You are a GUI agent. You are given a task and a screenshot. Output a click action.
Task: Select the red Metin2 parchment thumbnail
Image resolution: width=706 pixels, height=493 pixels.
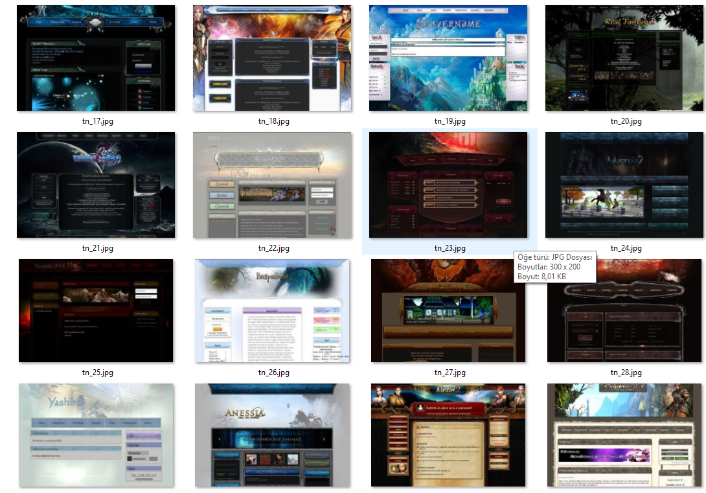coord(448,435)
